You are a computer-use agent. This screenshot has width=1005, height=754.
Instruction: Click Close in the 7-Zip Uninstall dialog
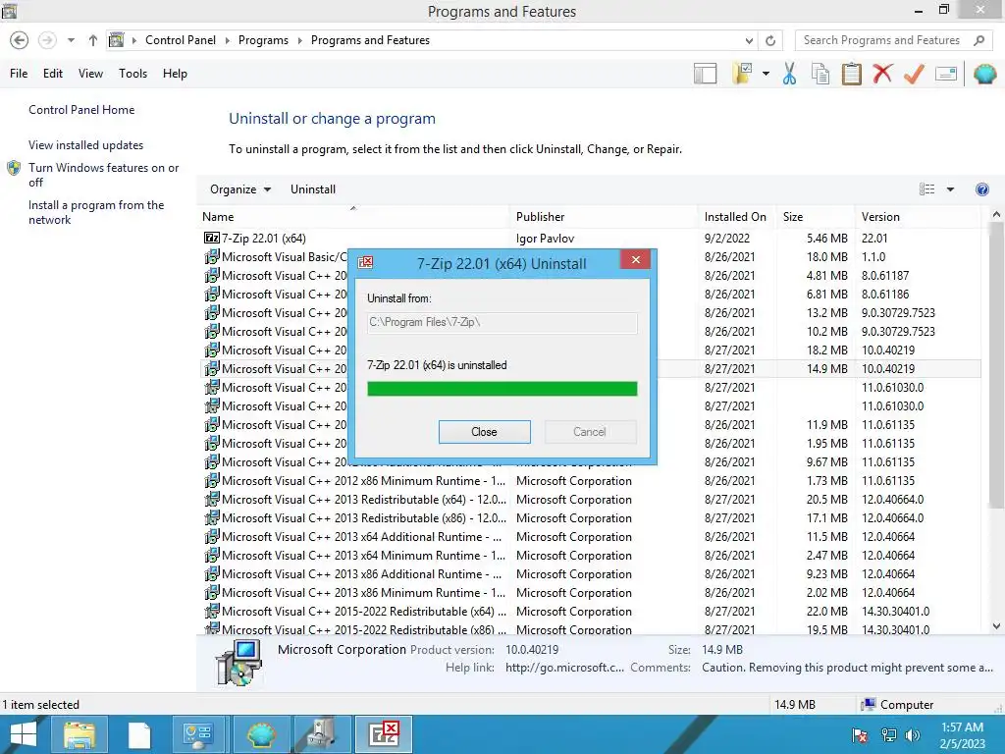point(485,432)
